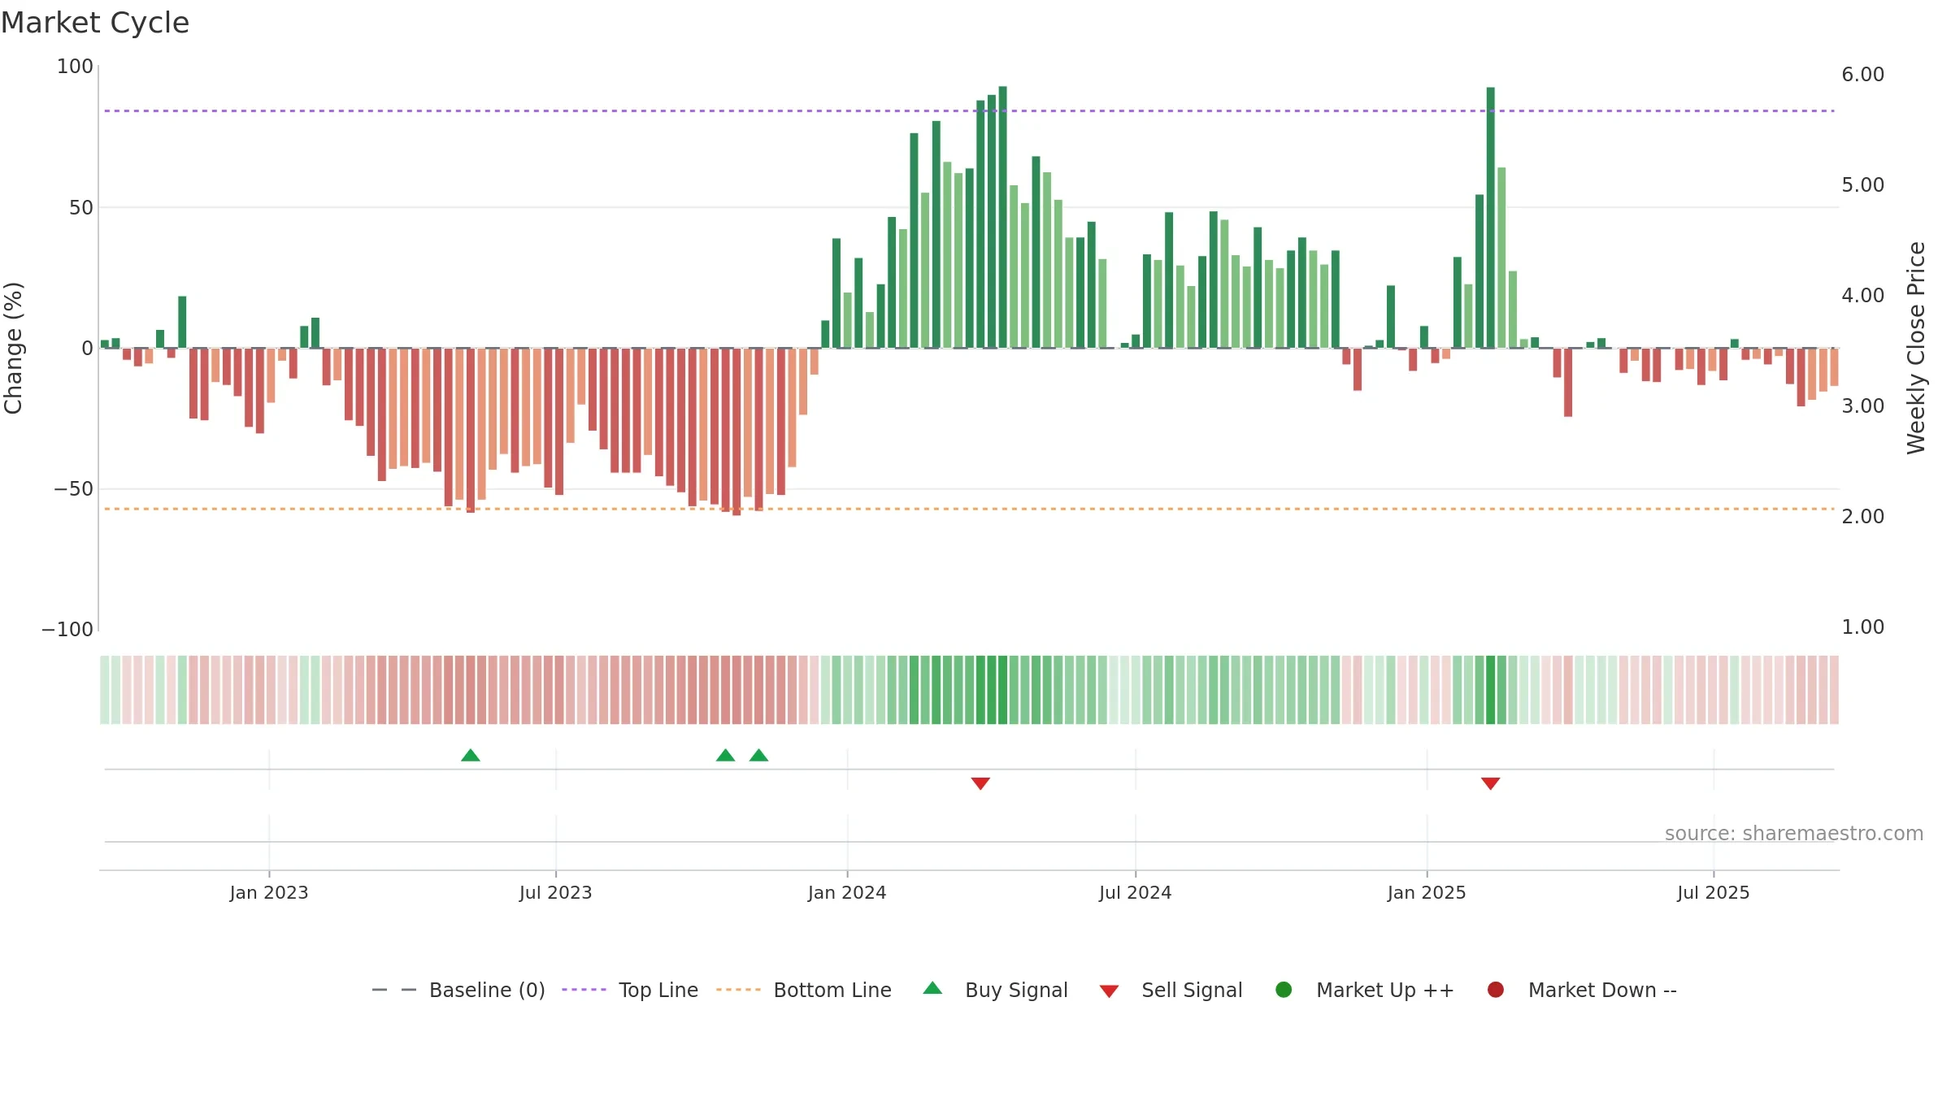Click the orange dotted Bottom Line legend sample
Image resolution: width=1951 pixels, height=1097 pixels.
coord(738,990)
